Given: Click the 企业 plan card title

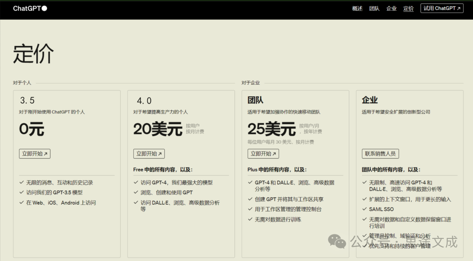Looking at the screenshot, I should pos(370,100).
